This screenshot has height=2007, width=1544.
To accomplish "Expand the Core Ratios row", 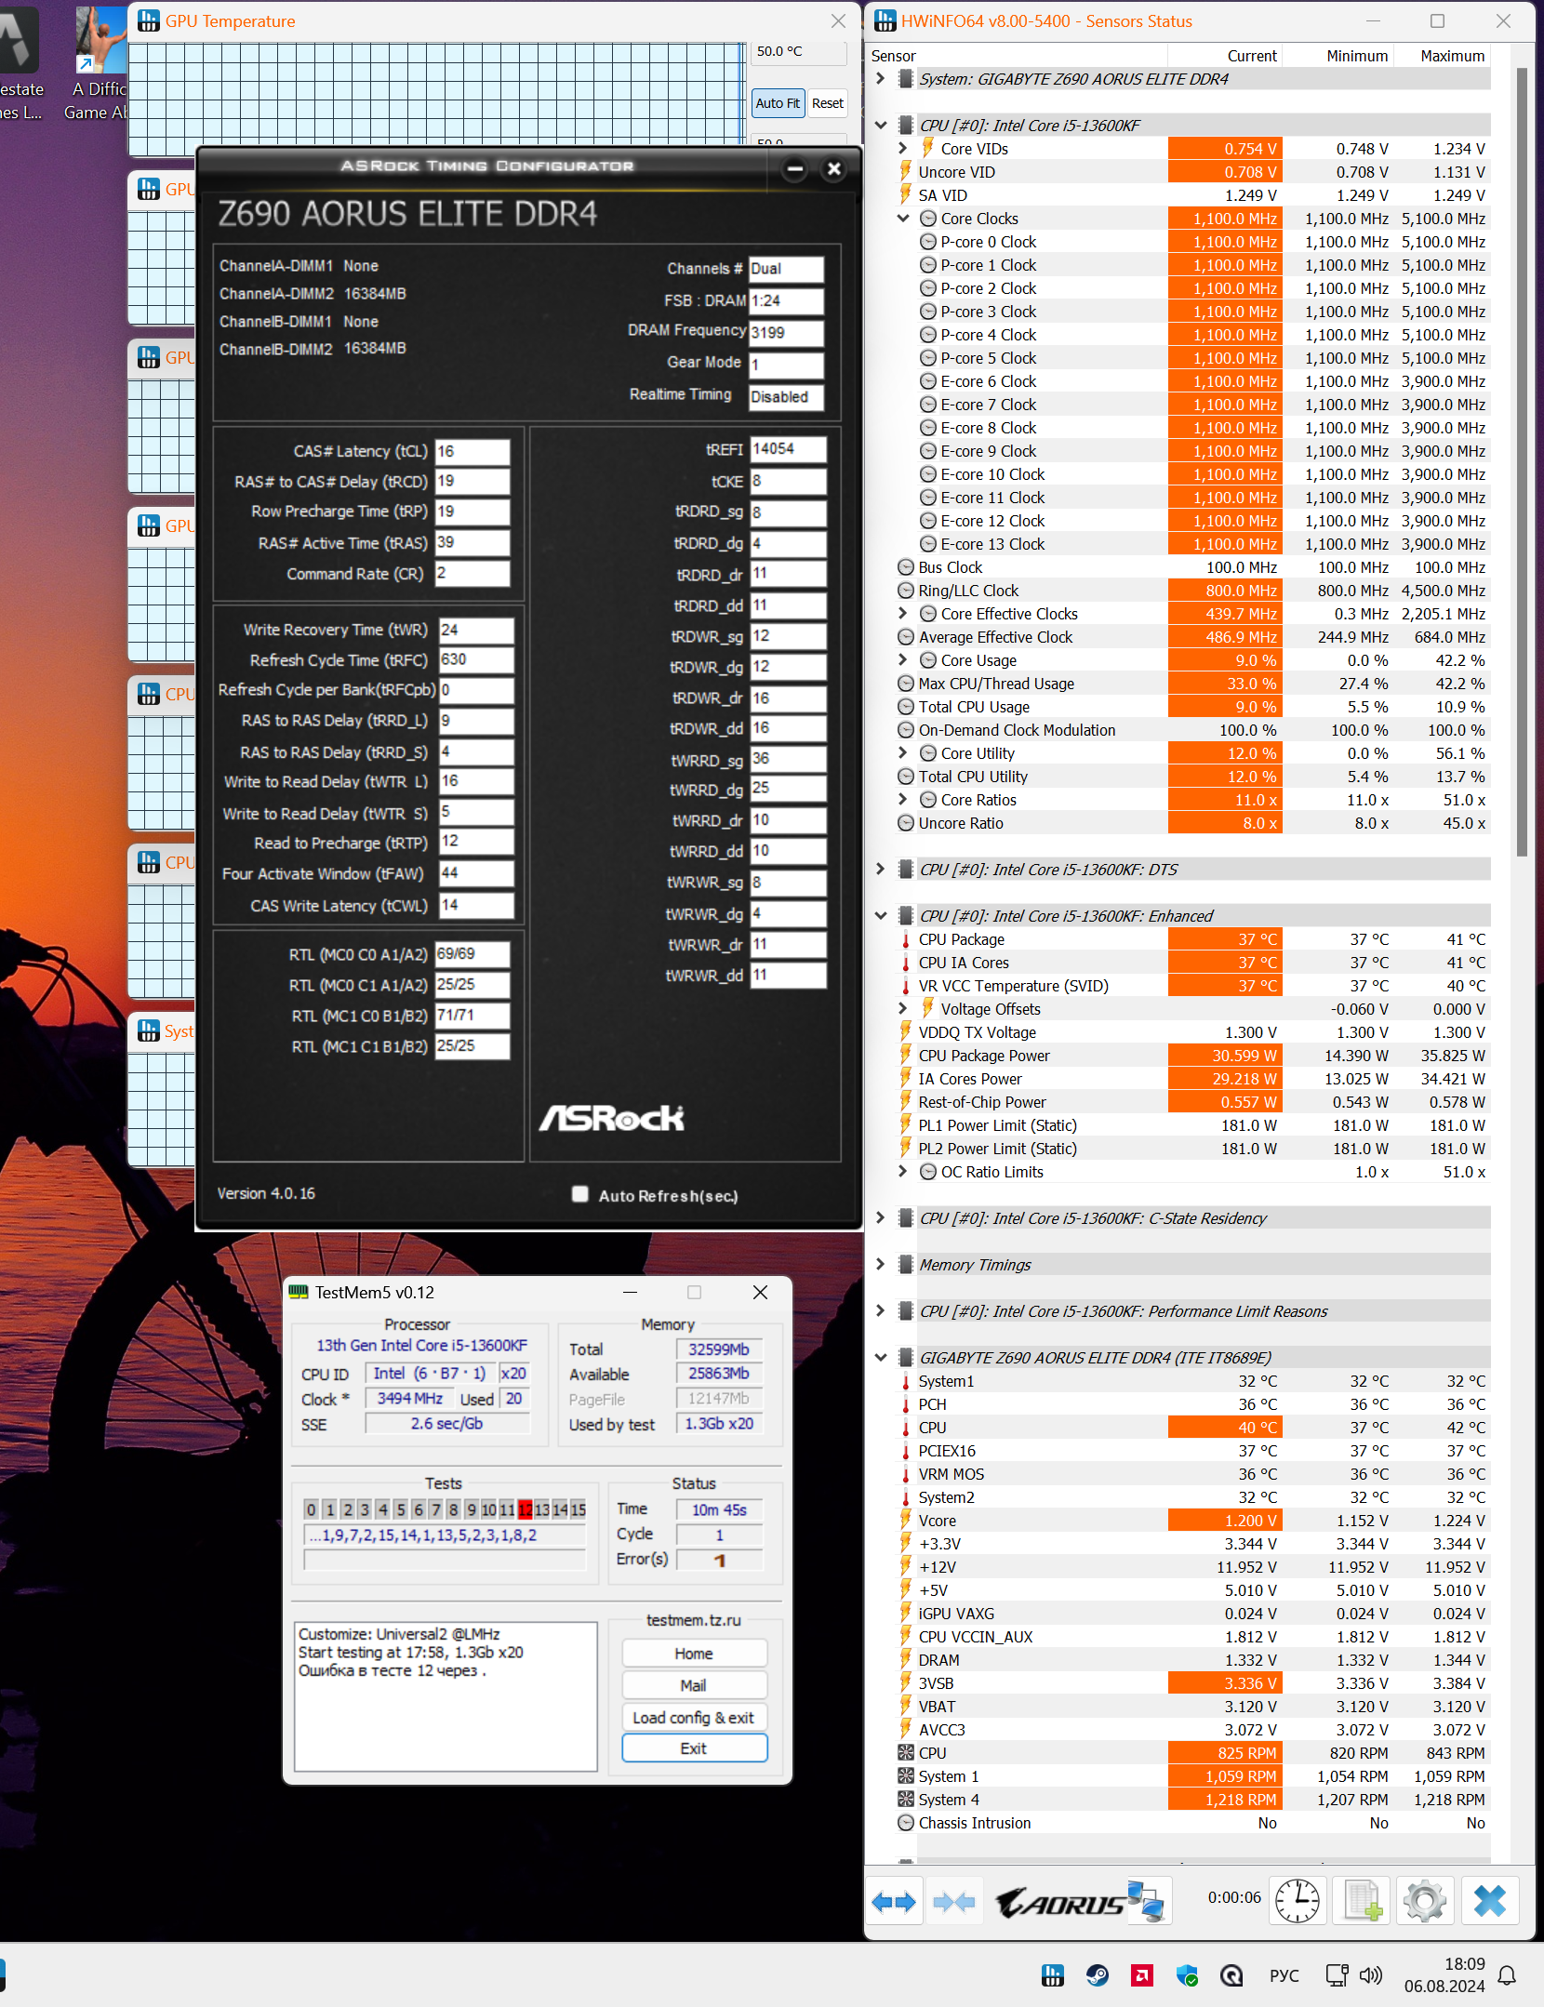I will point(902,800).
